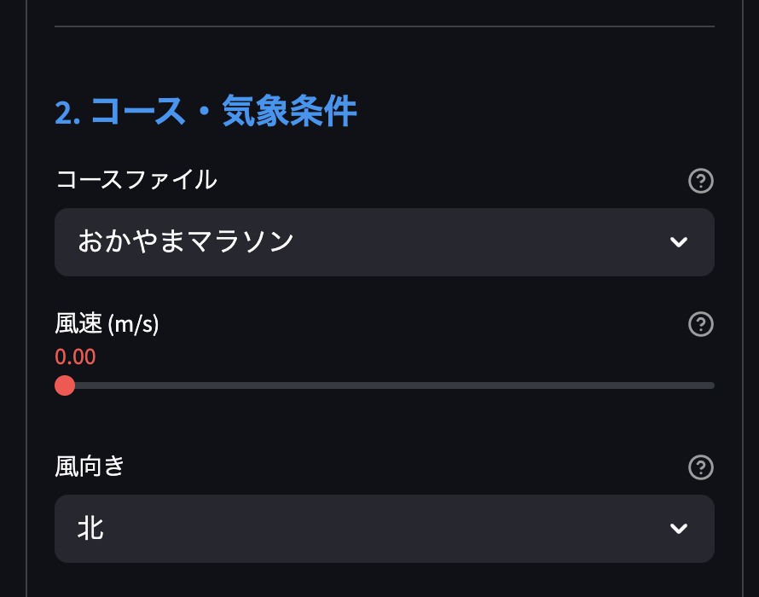This screenshot has height=597, width=759.
Task: Click the red slider handle at zero
Action: pyautogui.click(x=64, y=385)
